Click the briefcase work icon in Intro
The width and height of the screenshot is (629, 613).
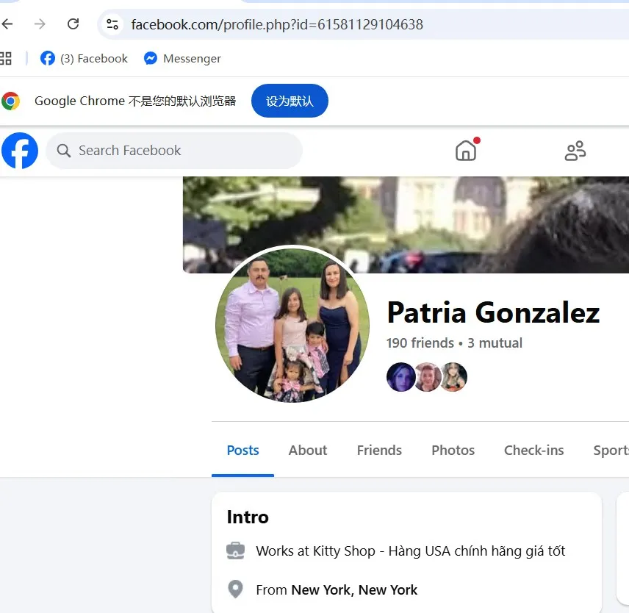(x=235, y=551)
